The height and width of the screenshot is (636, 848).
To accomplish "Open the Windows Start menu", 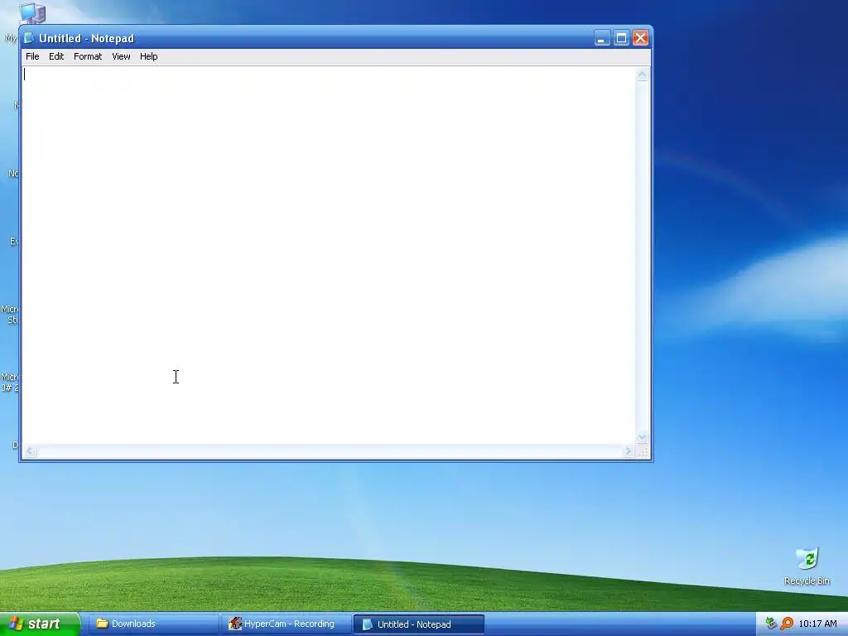I will coord(40,624).
